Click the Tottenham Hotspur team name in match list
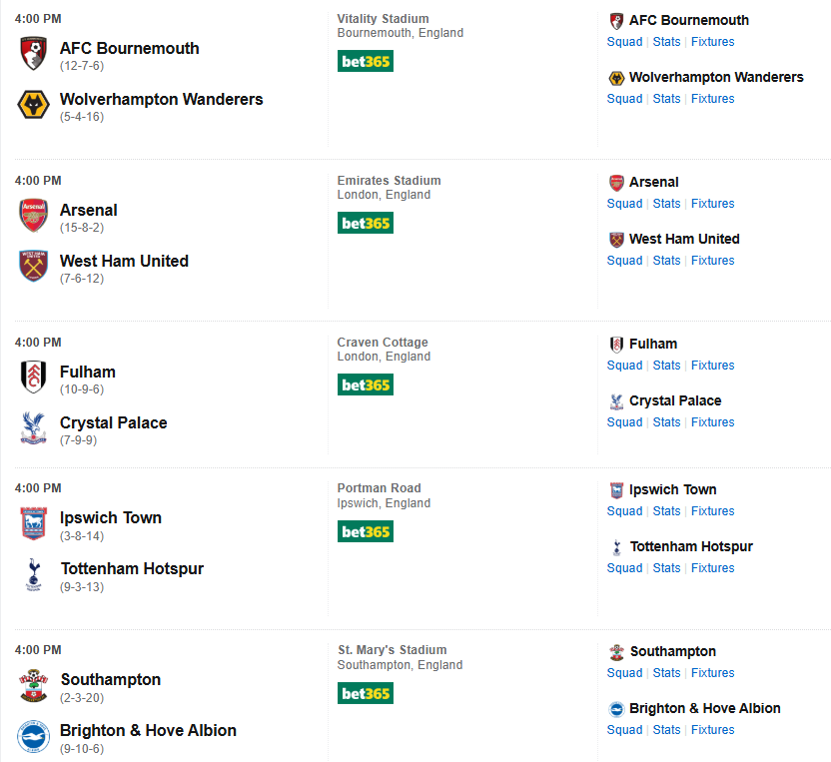Image resolution: width=831 pixels, height=762 pixels. tap(132, 568)
